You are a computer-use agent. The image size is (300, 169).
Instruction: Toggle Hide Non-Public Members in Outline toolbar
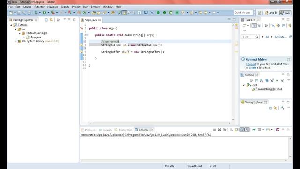[x=277, y=80]
